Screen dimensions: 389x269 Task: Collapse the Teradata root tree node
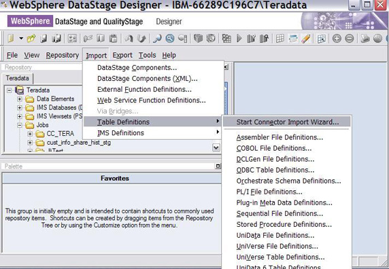tap(9, 90)
